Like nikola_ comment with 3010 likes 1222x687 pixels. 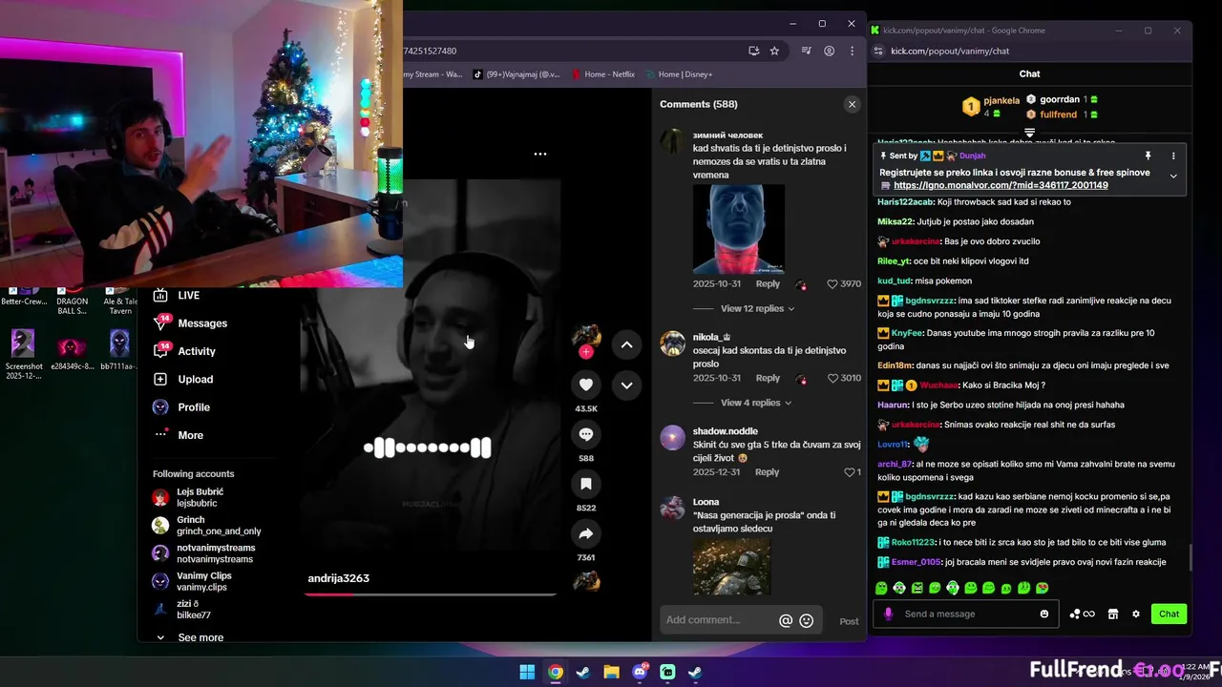click(832, 378)
